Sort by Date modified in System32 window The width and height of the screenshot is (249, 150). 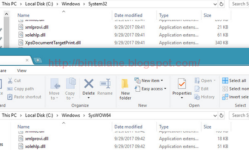[128, 15]
